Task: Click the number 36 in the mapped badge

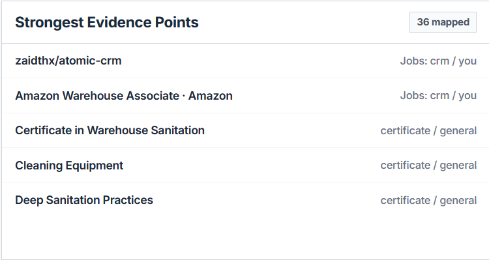Action: coord(423,22)
